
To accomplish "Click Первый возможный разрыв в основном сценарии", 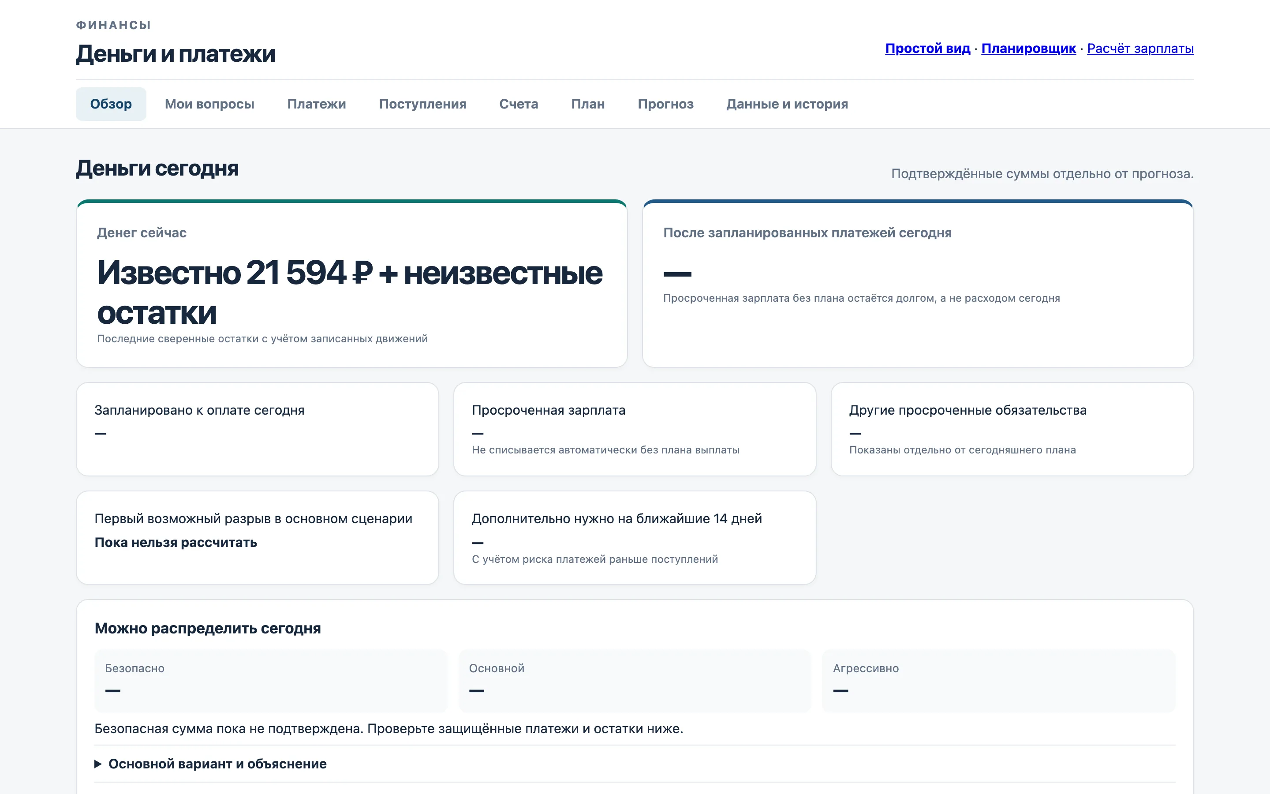I will coord(254,519).
